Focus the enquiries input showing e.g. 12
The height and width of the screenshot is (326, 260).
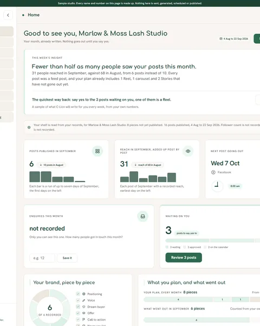42,258
